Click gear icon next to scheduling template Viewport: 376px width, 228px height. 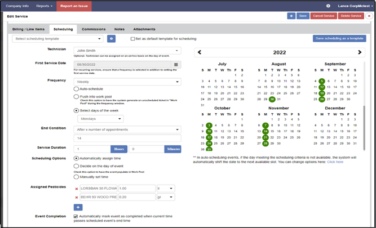tap(112, 39)
